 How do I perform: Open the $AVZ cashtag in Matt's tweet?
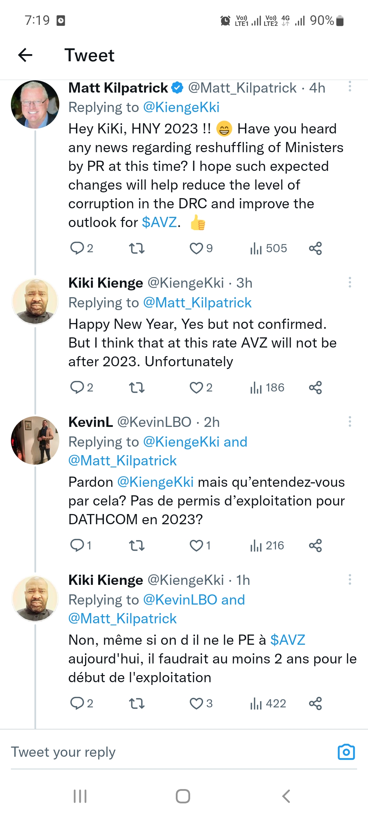[x=159, y=223]
